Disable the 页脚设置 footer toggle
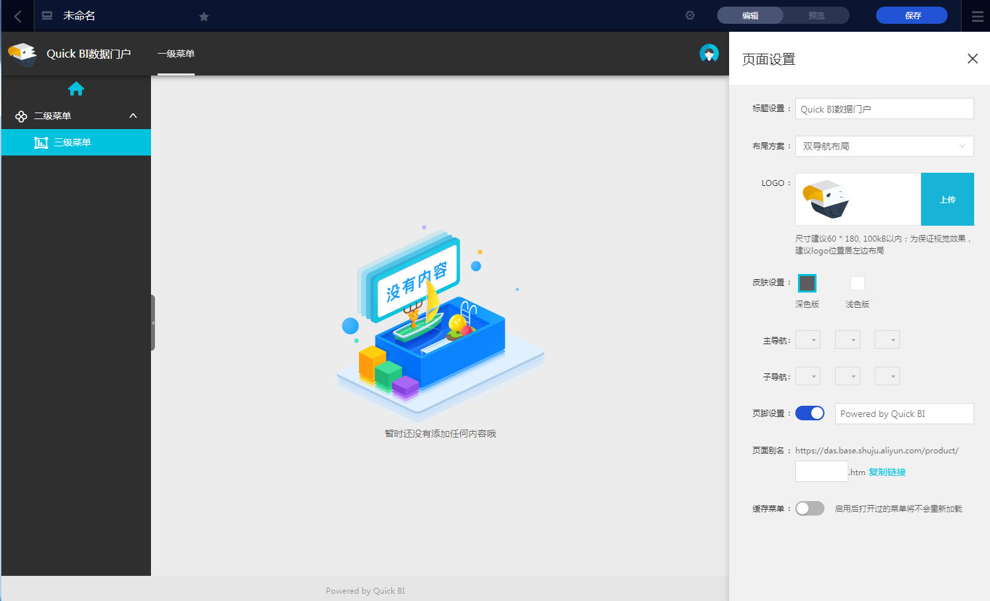 tap(810, 413)
